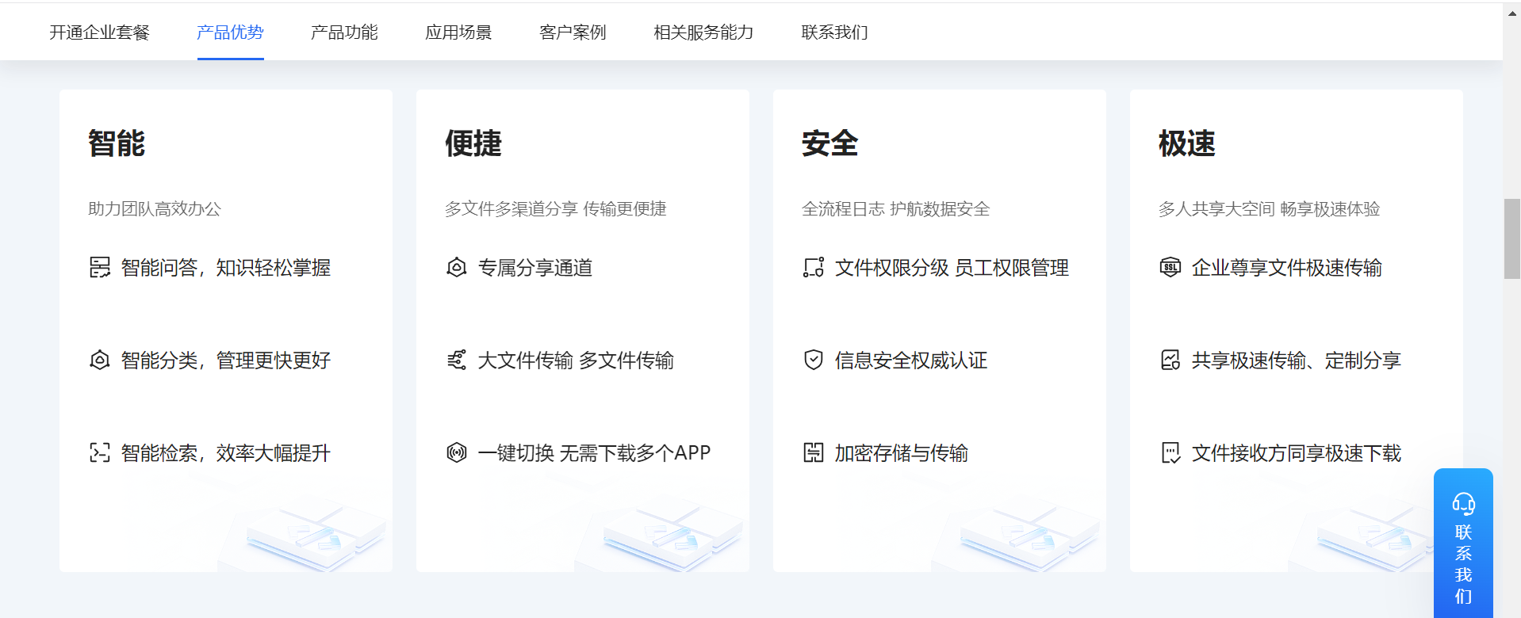
Task: Click the 便捷 card heading
Action: [x=473, y=143]
